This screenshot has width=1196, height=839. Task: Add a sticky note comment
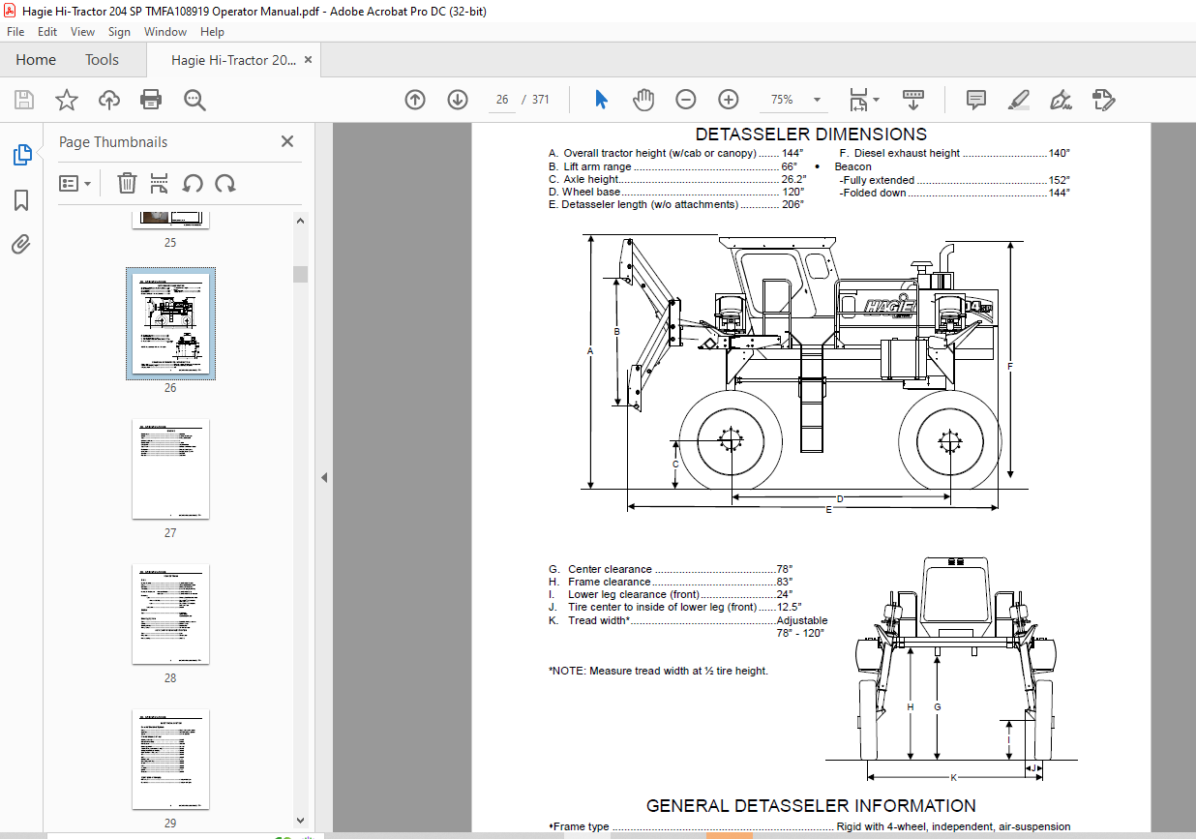976,100
